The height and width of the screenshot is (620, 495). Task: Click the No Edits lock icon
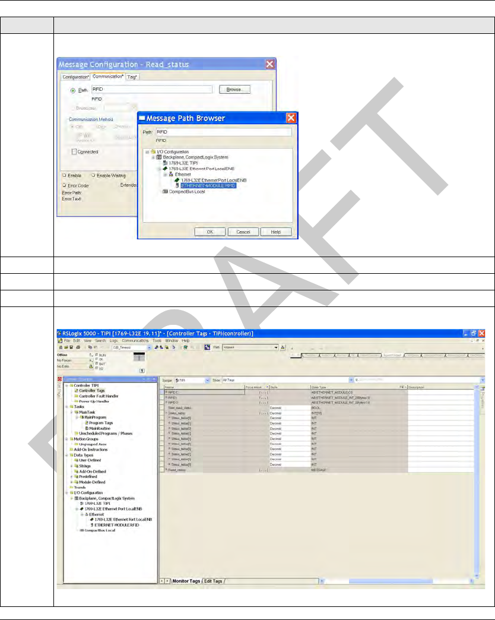[x=91, y=366]
